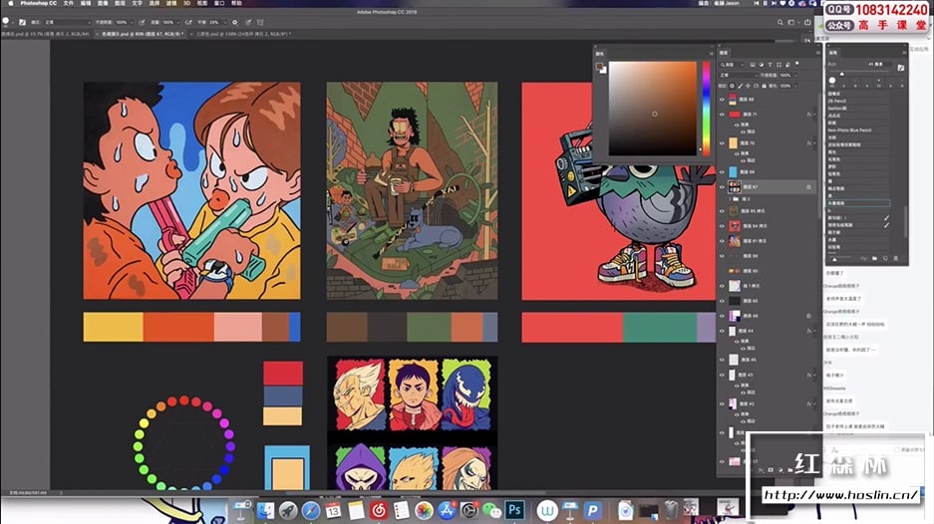Click the foreground color swatch in Color panel
Viewport: 934px width, 524px height.
(x=600, y=66)
